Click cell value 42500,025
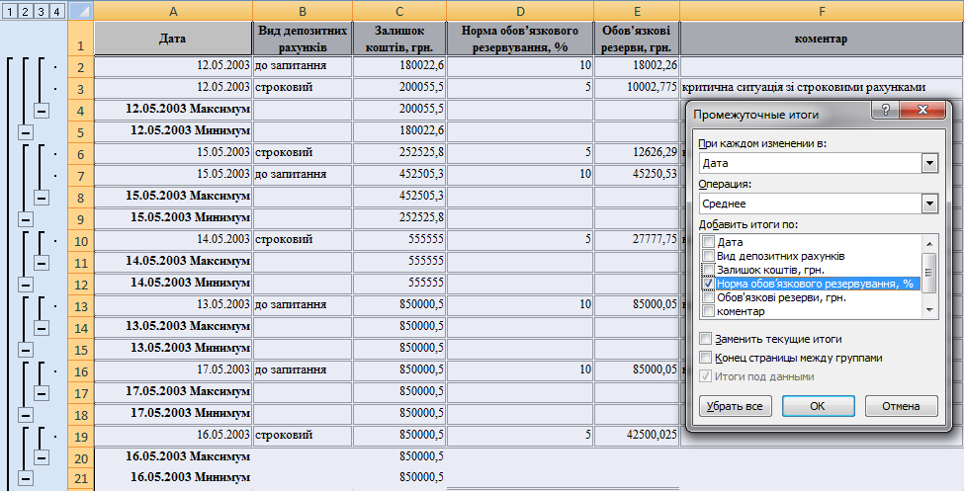Image resolution: width=964 pixels, height=491 pixels. pyautogui.click(x=637, y=435)
